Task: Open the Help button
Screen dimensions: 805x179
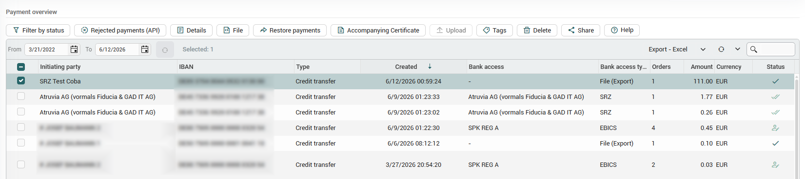Action: coord(622,30)
